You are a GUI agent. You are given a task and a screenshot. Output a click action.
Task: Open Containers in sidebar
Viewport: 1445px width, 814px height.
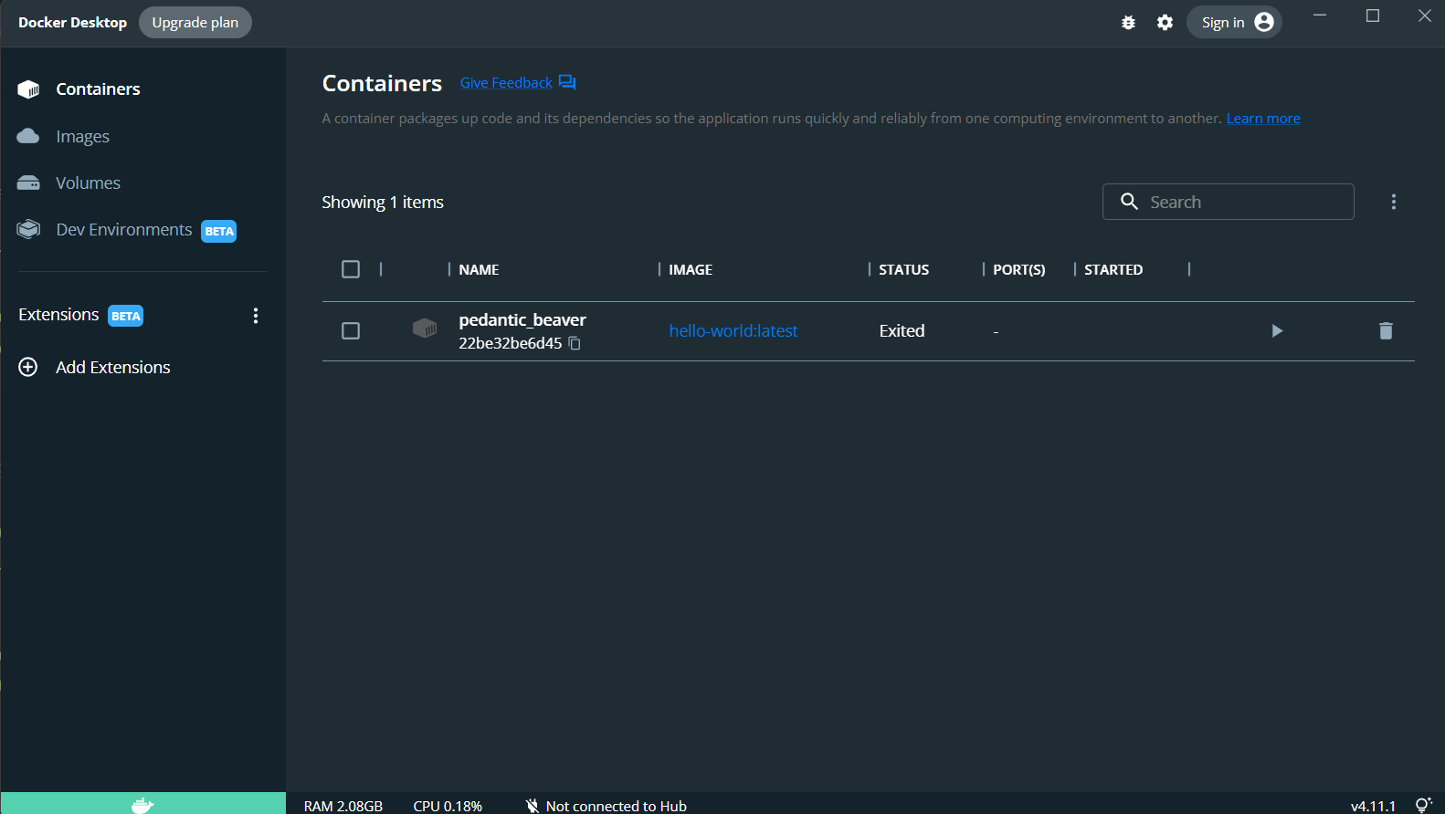(98, 89)
